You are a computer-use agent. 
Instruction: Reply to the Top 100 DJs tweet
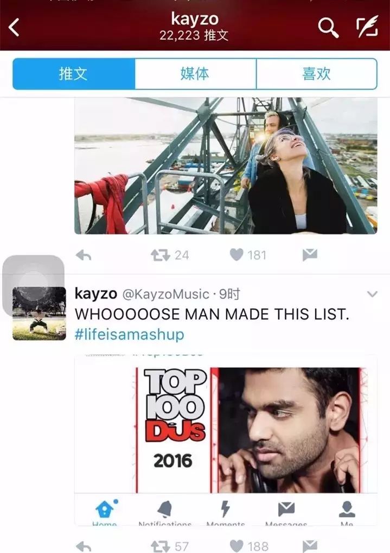84,545
